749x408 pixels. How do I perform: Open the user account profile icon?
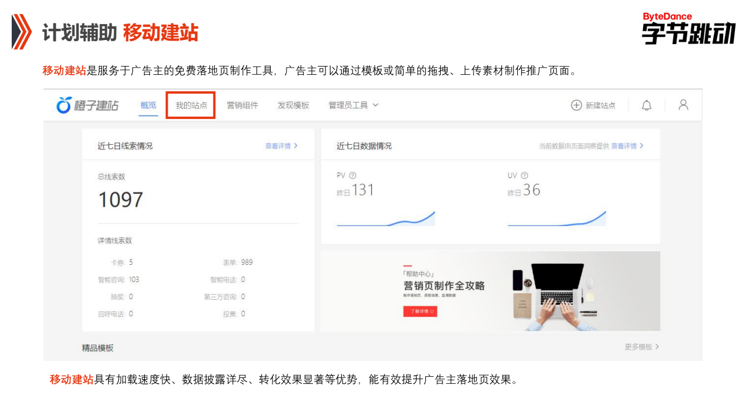coord(683,105)
